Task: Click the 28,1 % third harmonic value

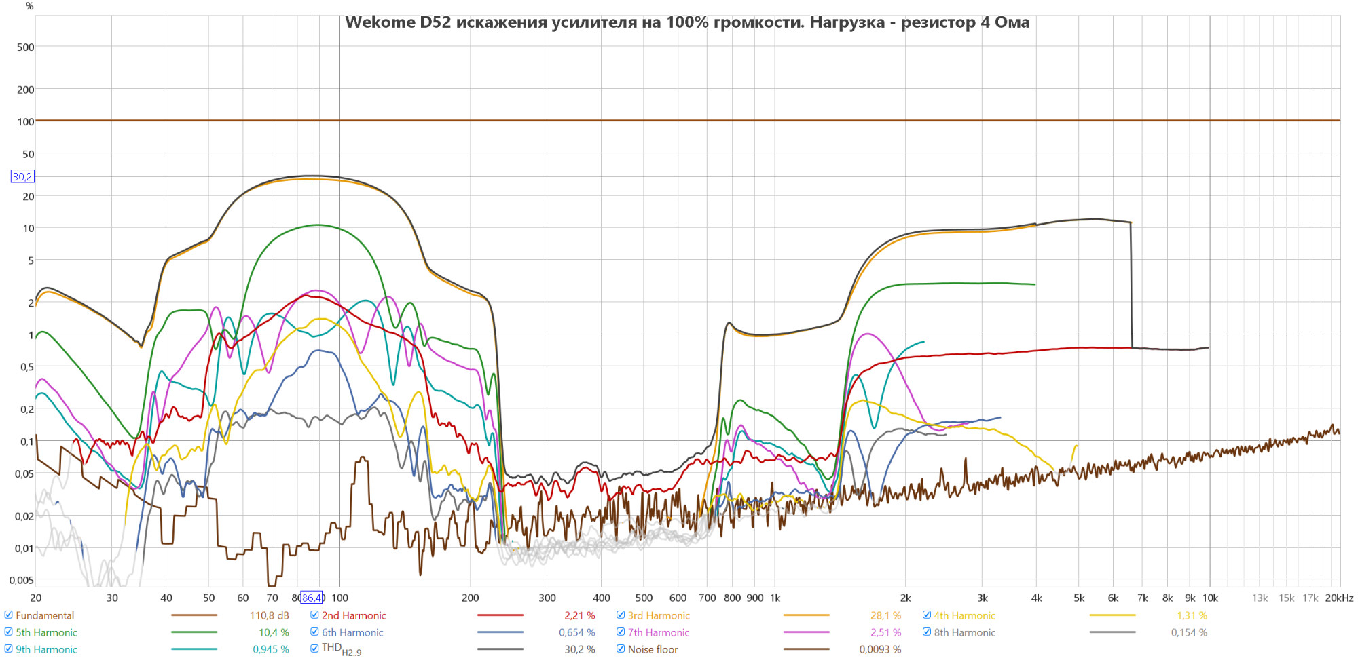Action: (x=886, y=615)
